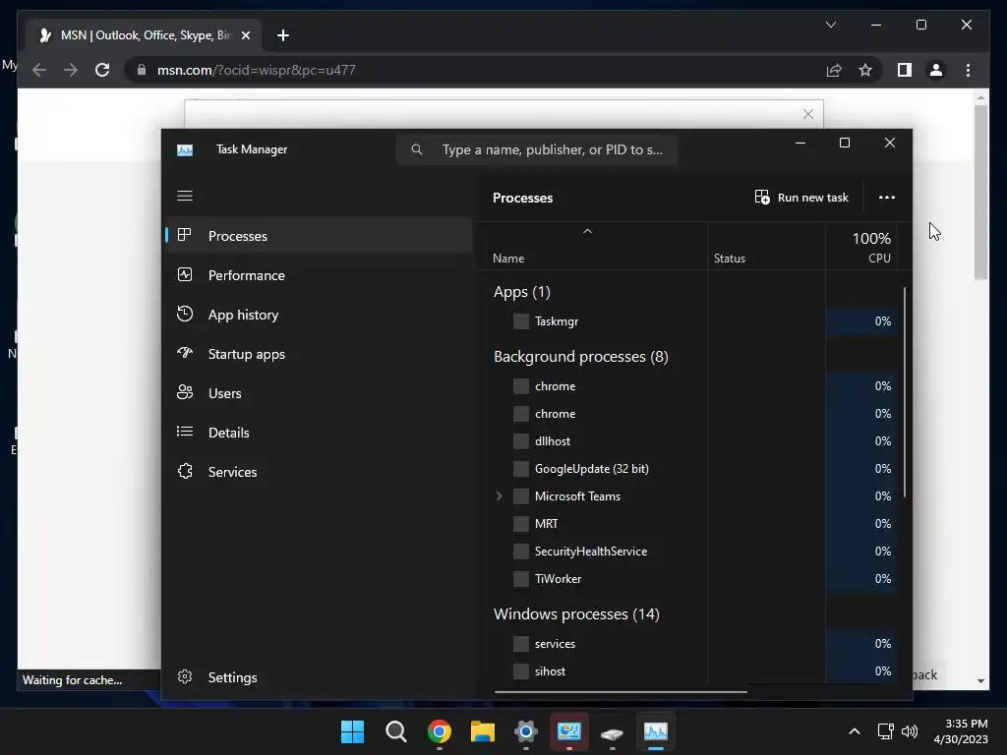Click the Windows processes (14) group header
The height and width of the screenshot is (755, 1007).
click(576, 613)
